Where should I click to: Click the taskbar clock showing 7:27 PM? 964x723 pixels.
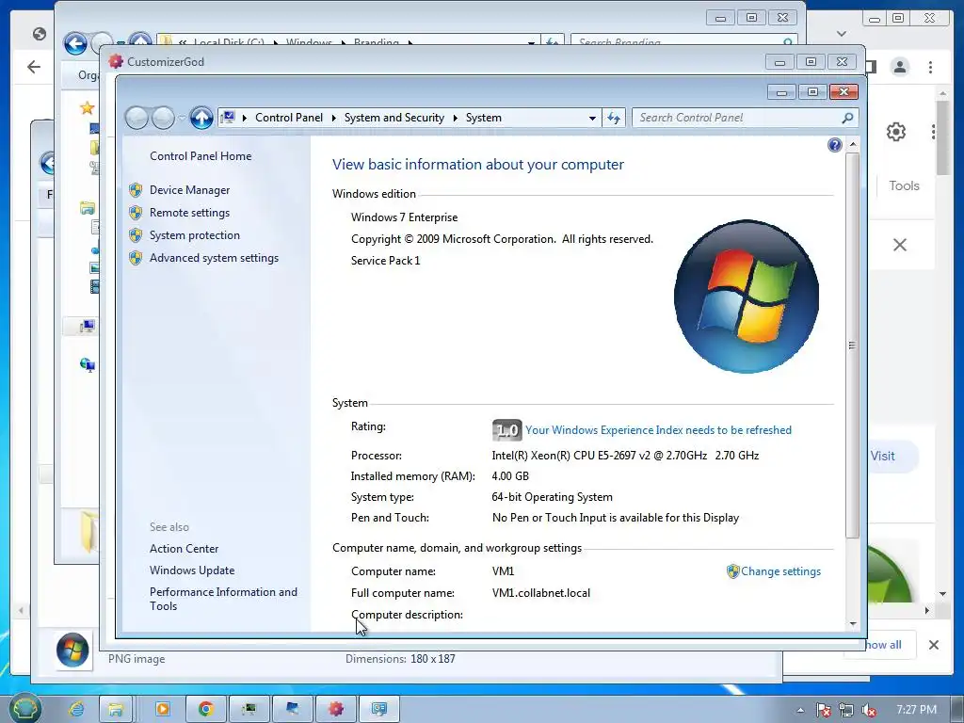916,710
